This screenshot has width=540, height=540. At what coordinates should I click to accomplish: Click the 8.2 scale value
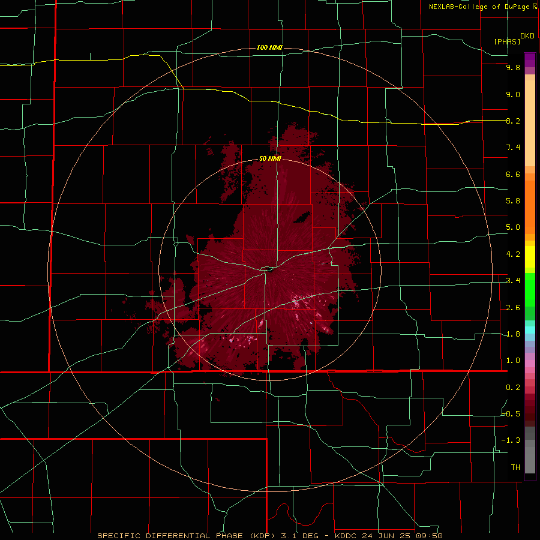point(513,121)
